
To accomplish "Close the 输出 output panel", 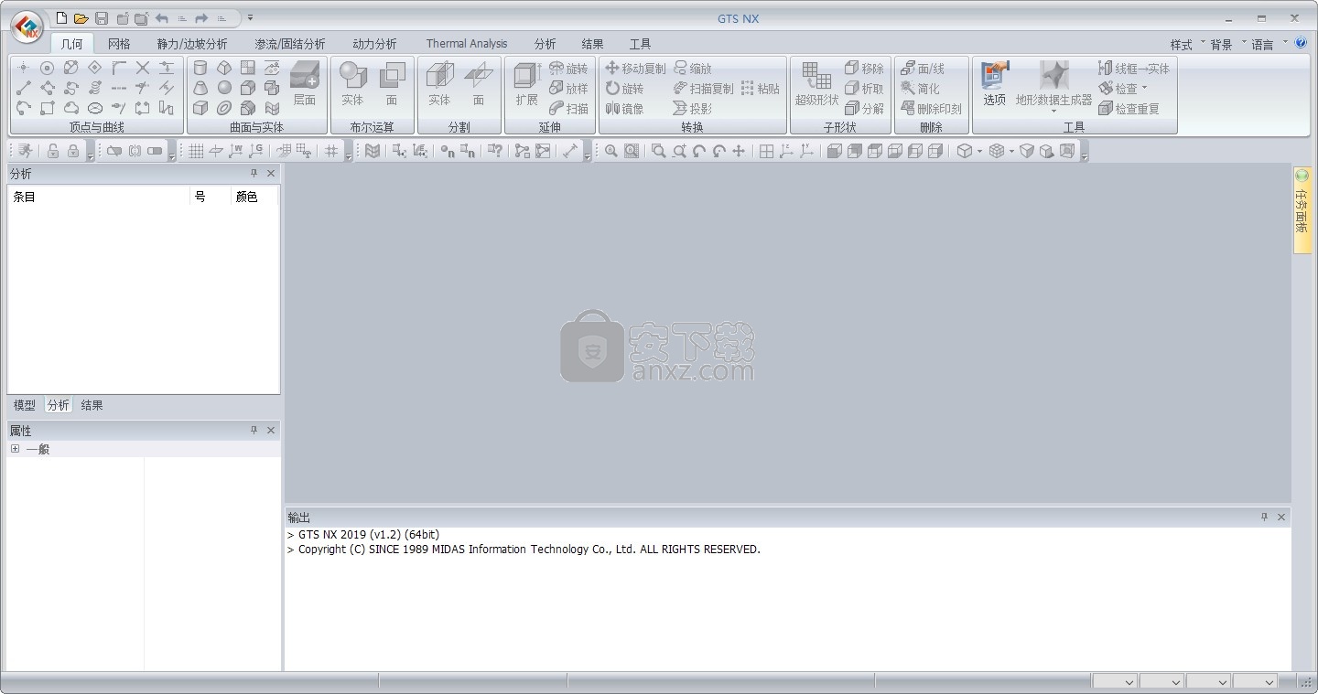I will click(x=1281, y=517).
